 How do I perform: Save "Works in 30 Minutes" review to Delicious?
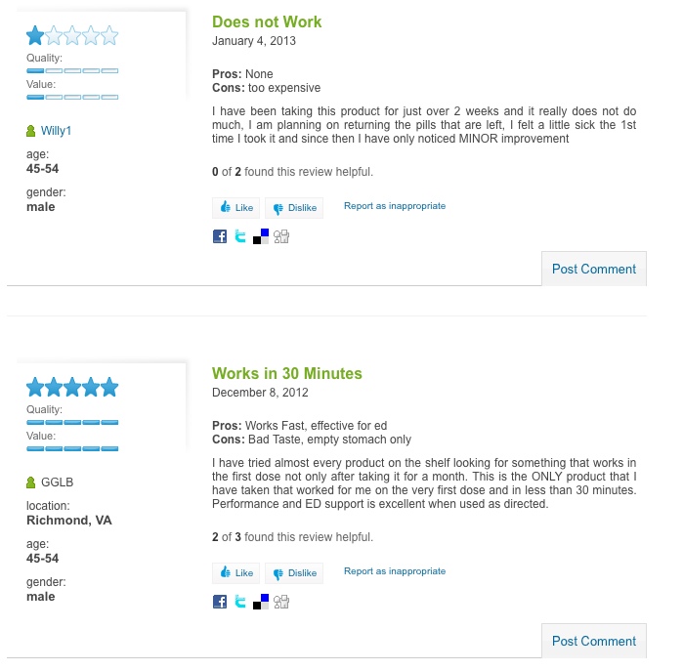pos(261,602)
